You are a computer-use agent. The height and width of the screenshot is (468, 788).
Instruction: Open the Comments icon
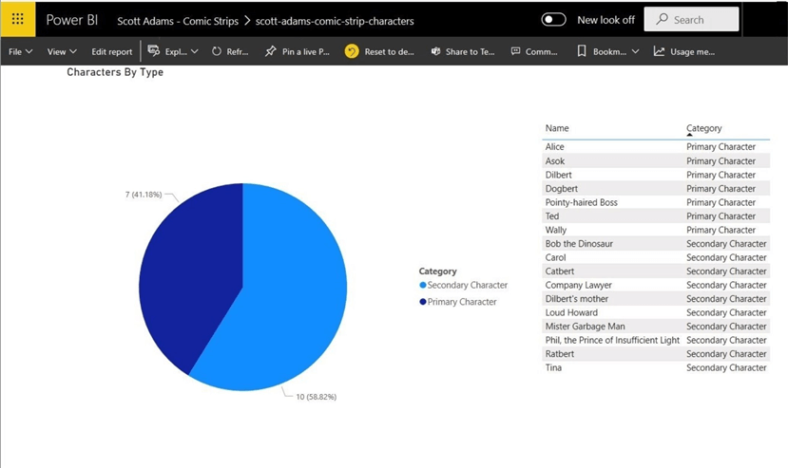click(x=515, y=51)
